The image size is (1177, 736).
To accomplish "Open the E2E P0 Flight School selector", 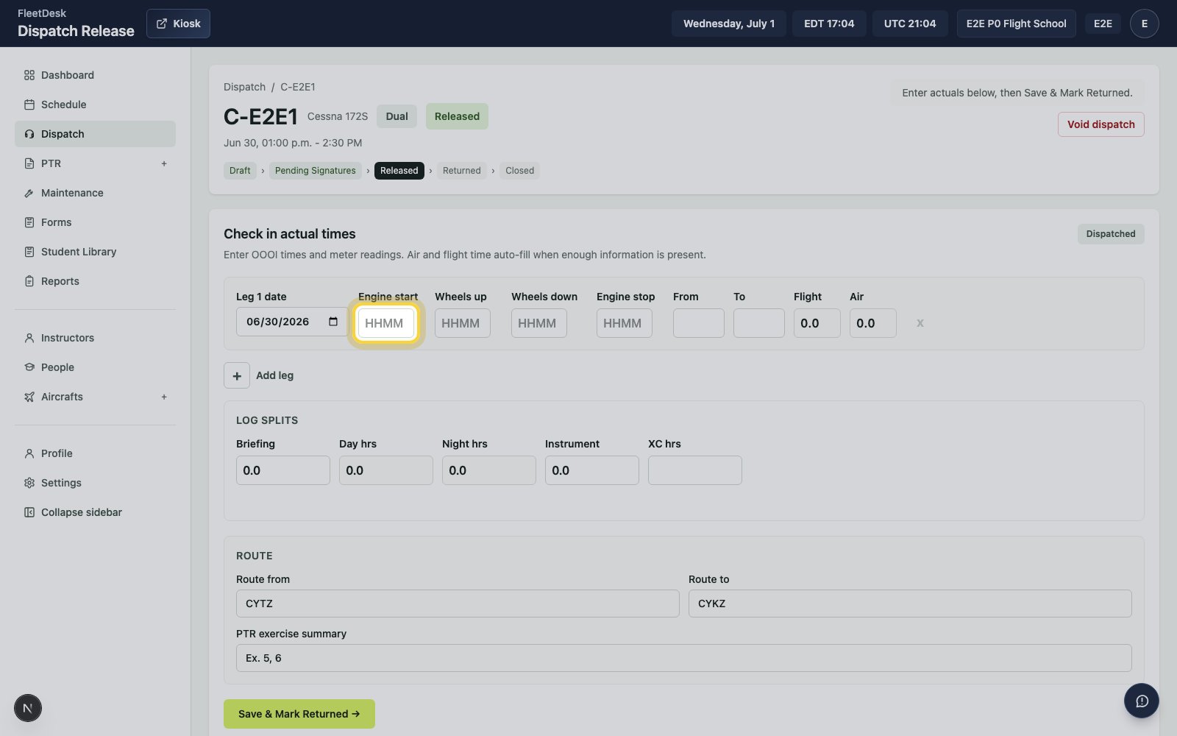I will pos(1016,24).
